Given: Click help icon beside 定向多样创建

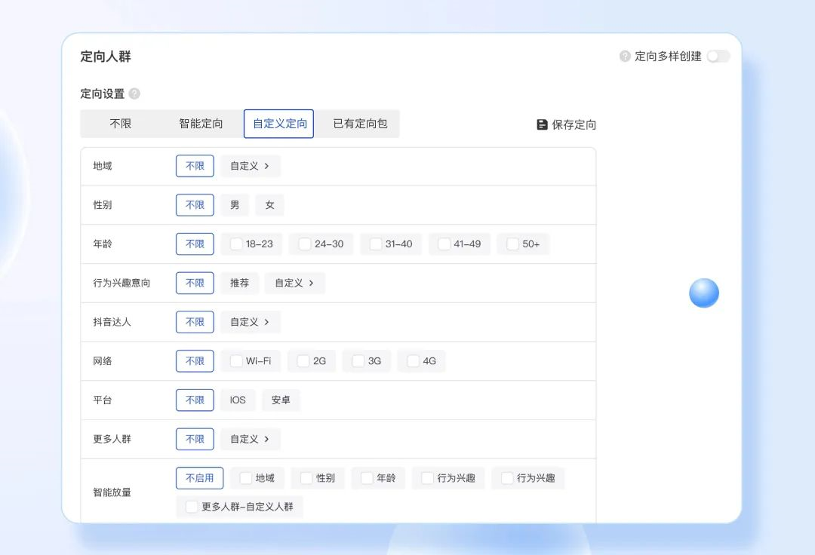Looking at the screenshot, I should (625, 57).
